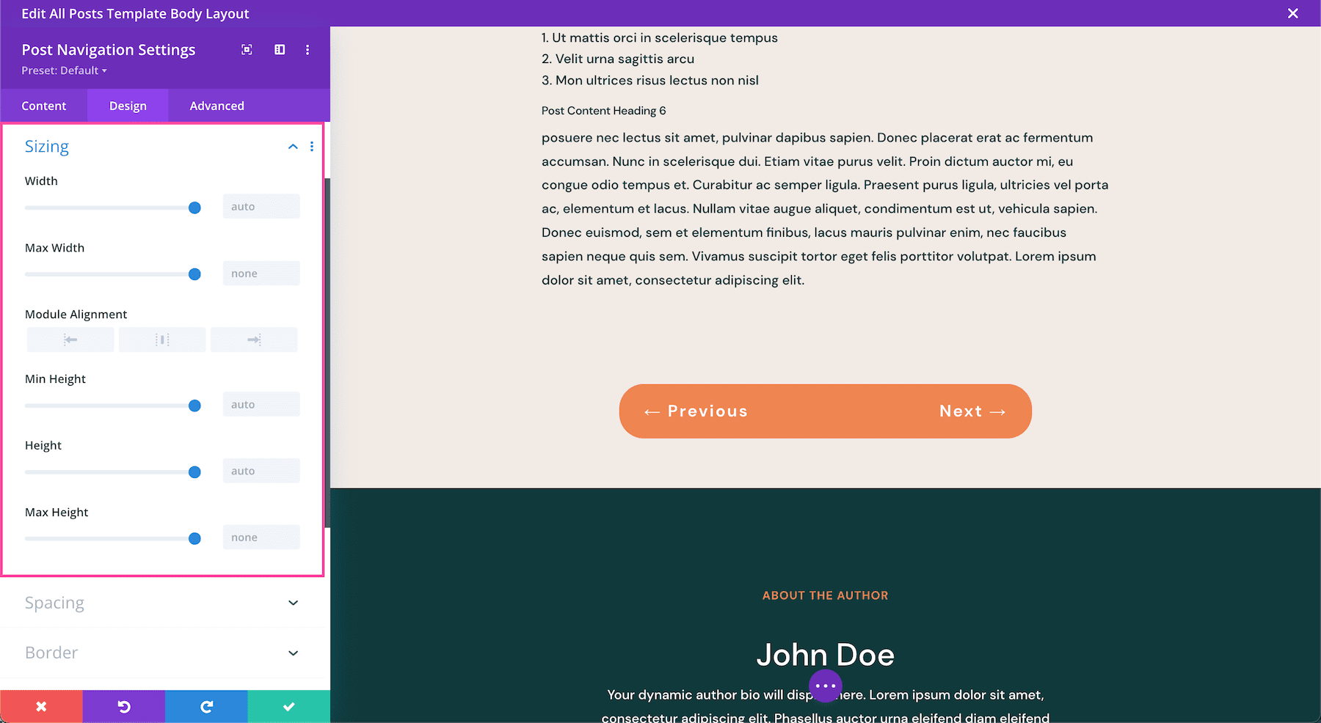Save changes with the green checkmark
1321x723 pixels.
click(x=288, y=706)
